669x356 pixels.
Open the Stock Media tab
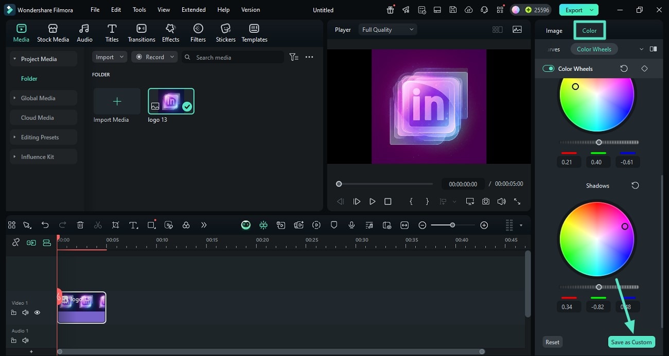pyautogui.click(x=52, y=33)
